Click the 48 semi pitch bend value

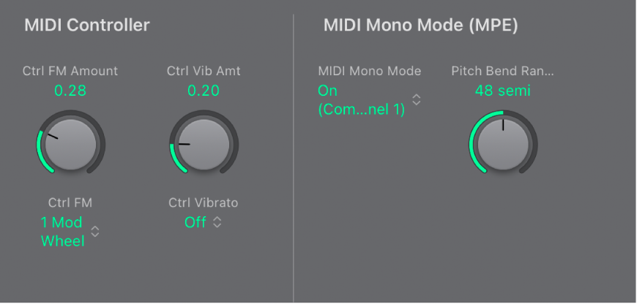point(502,91)
